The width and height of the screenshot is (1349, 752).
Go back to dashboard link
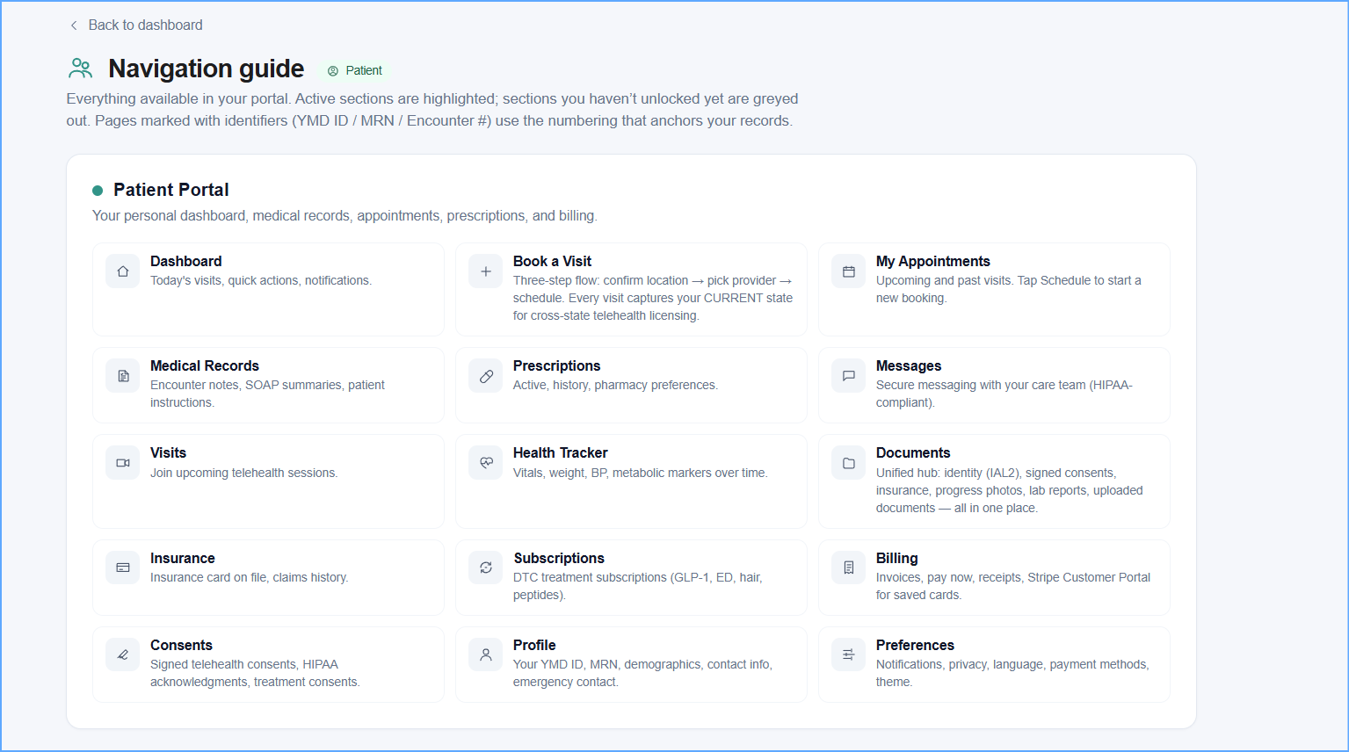coord(136,25)
